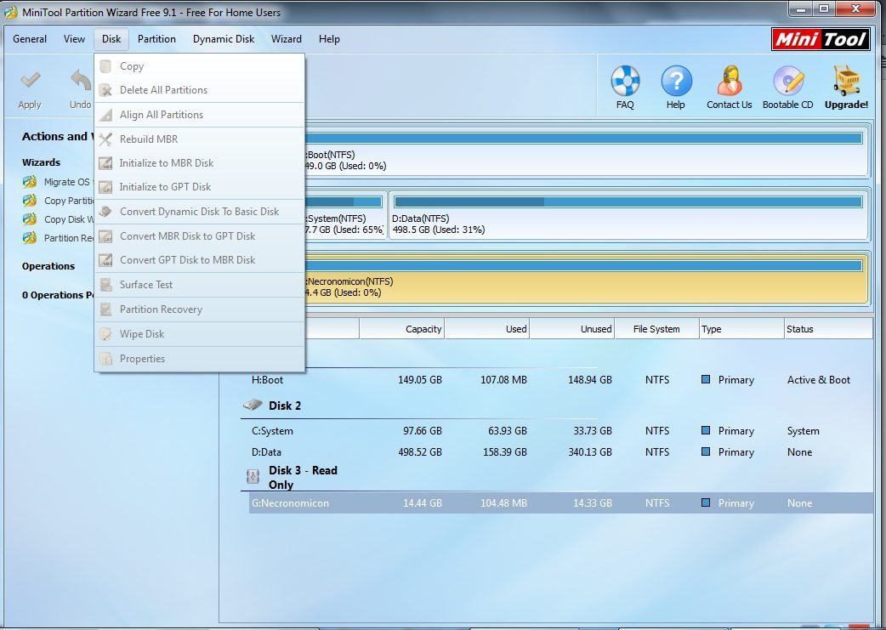886x630 pixels.
Task: Click the Upgrade! shopping cart icon
Action: [846, 80]
